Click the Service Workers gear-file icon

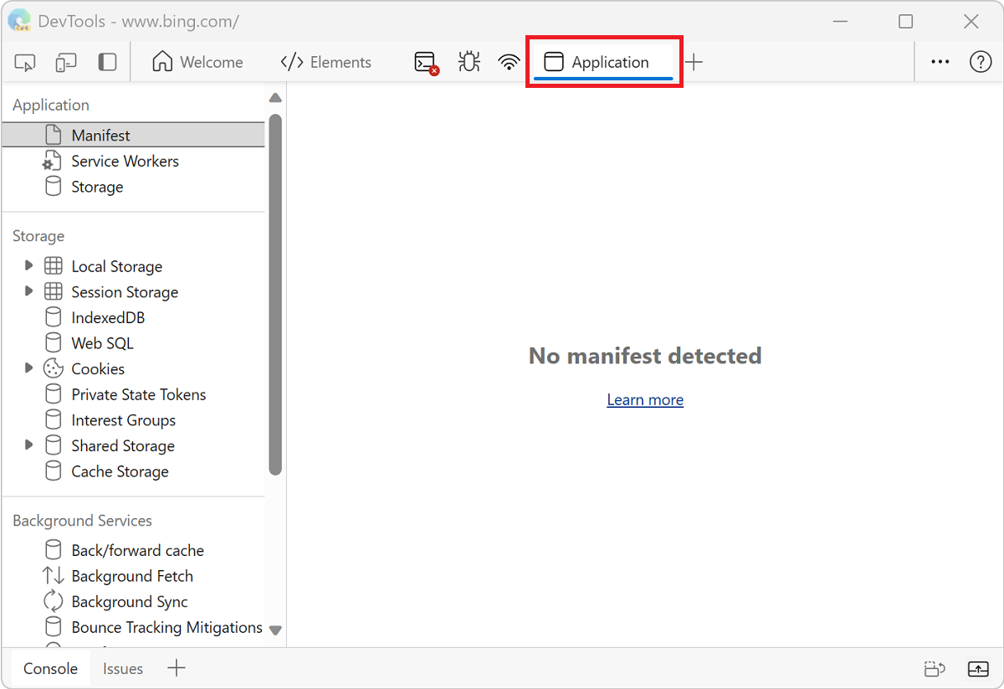[52, 161]
